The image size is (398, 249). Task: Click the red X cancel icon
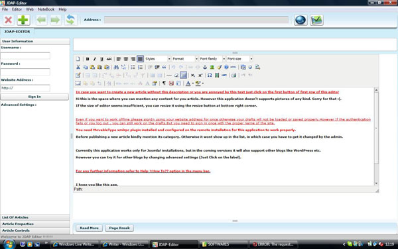[9, 20]
